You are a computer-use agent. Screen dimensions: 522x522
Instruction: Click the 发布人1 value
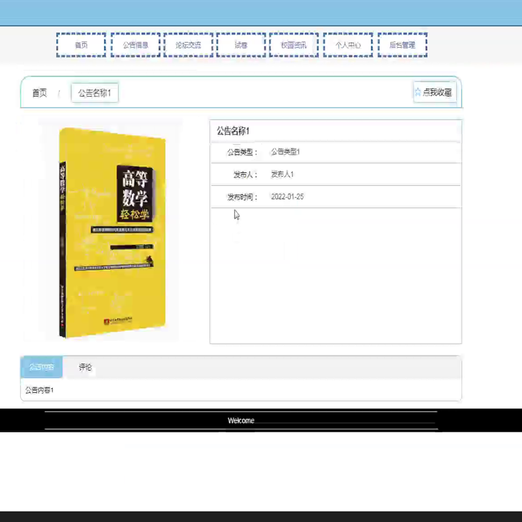point(283,174)
